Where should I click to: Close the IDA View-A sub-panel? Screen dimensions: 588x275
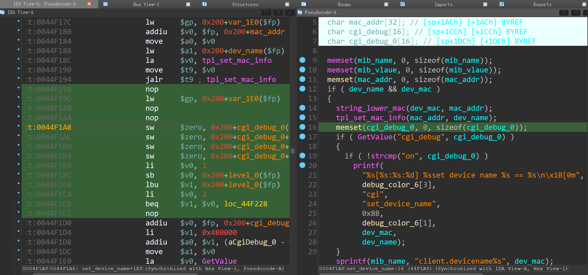[290, 12]
